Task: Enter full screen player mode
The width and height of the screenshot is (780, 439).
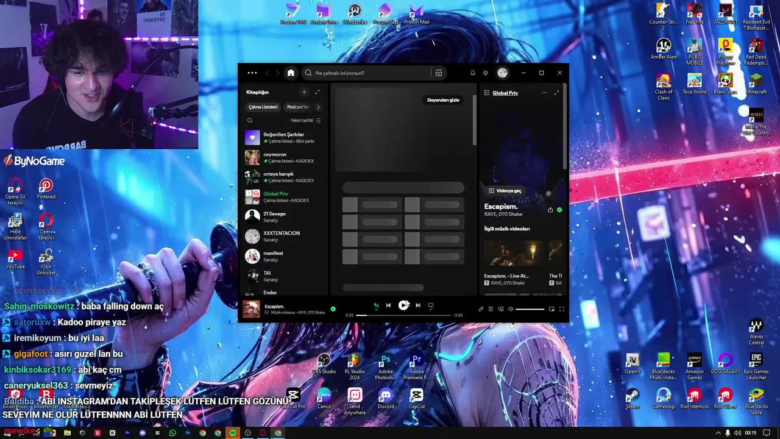Action: pos(562,309)
